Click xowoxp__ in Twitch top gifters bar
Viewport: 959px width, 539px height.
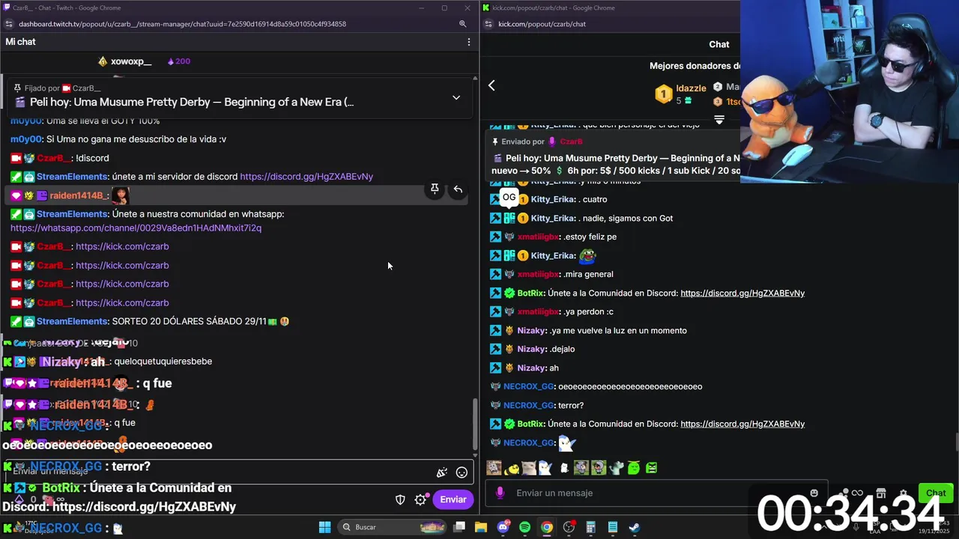pyautogui.click(x=131, y=61)
